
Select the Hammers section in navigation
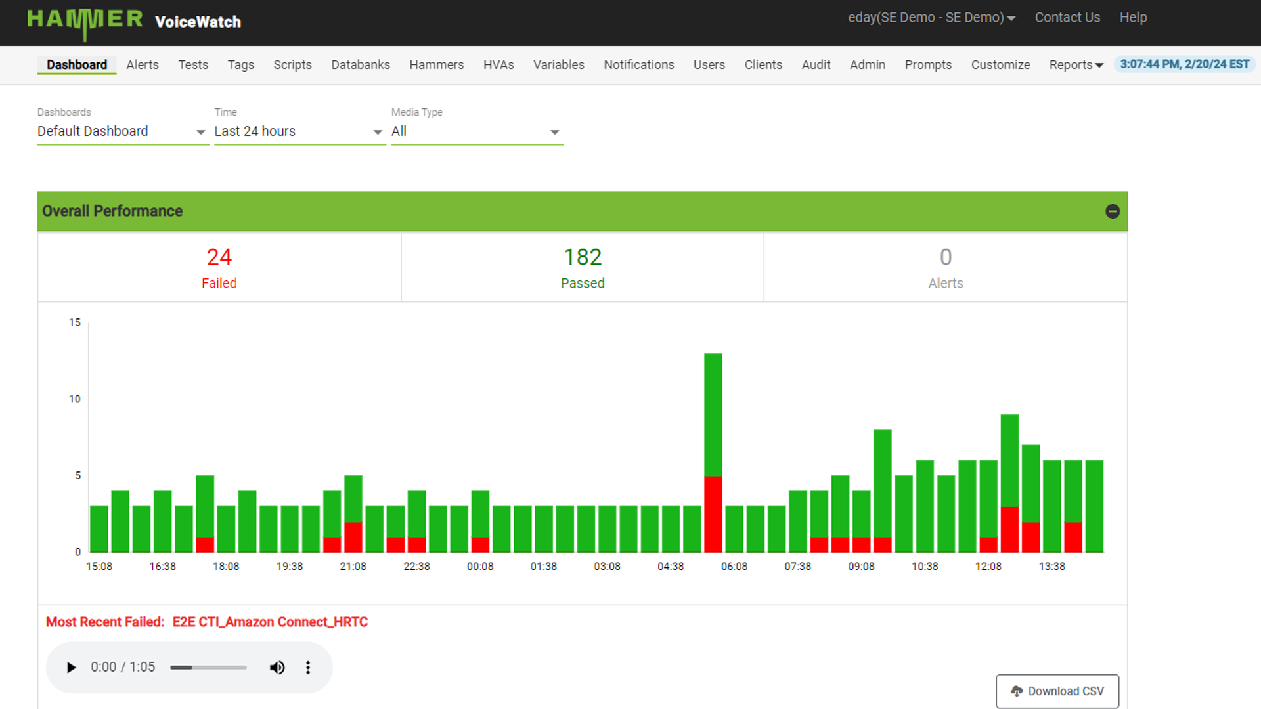[436, 65]
